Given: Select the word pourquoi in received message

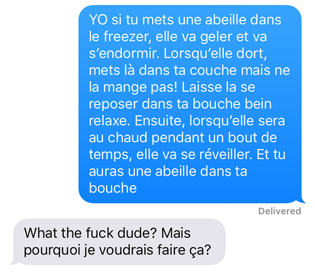Looking at the screenshot, I should tap(52, 251).
